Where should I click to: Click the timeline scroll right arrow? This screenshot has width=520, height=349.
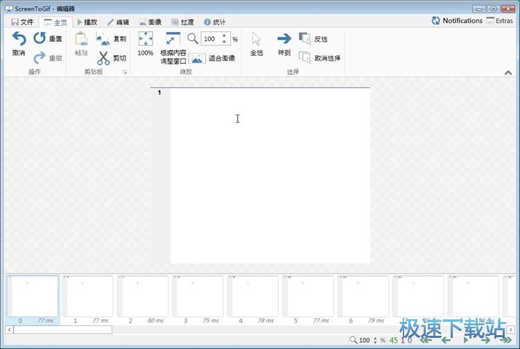click(x=511, y=330)
